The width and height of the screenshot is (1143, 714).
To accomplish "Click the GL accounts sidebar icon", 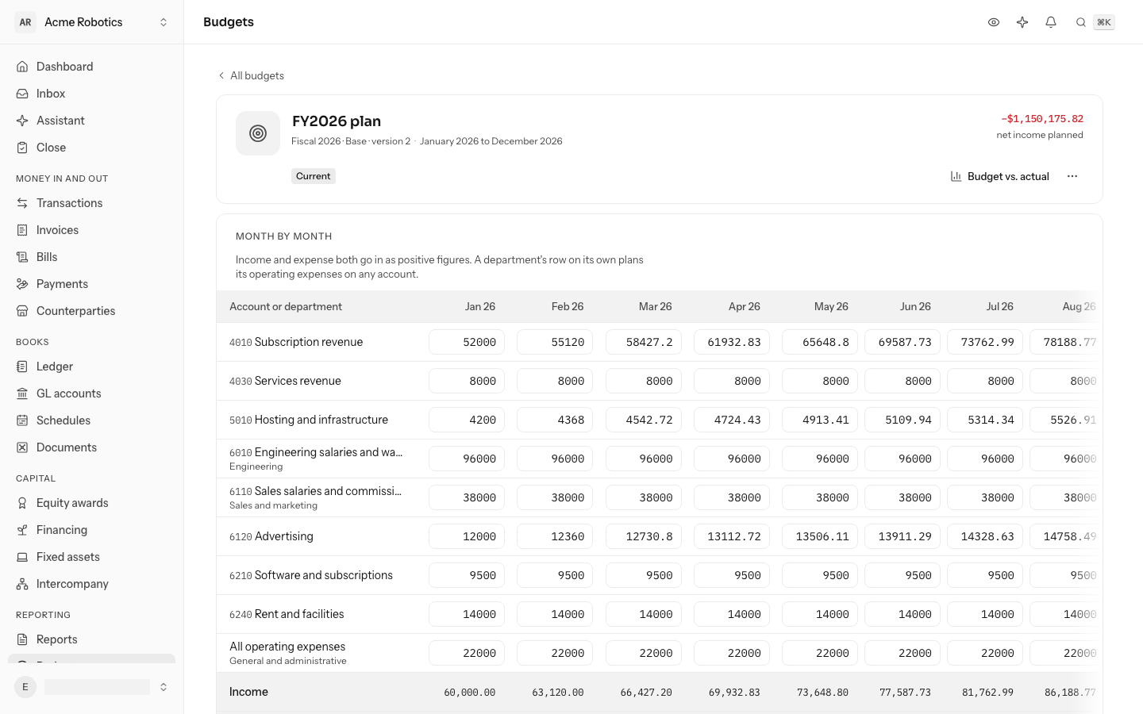I will click(22, 393).
